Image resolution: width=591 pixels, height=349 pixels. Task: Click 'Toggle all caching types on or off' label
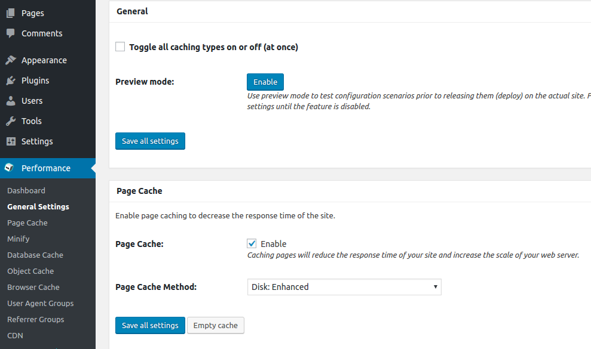[214, 47]
